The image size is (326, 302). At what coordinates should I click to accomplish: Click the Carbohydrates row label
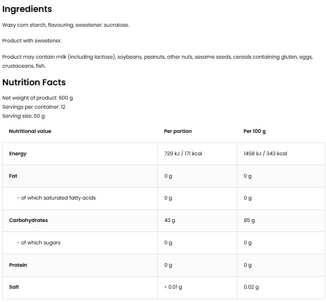tap(28, 220)
